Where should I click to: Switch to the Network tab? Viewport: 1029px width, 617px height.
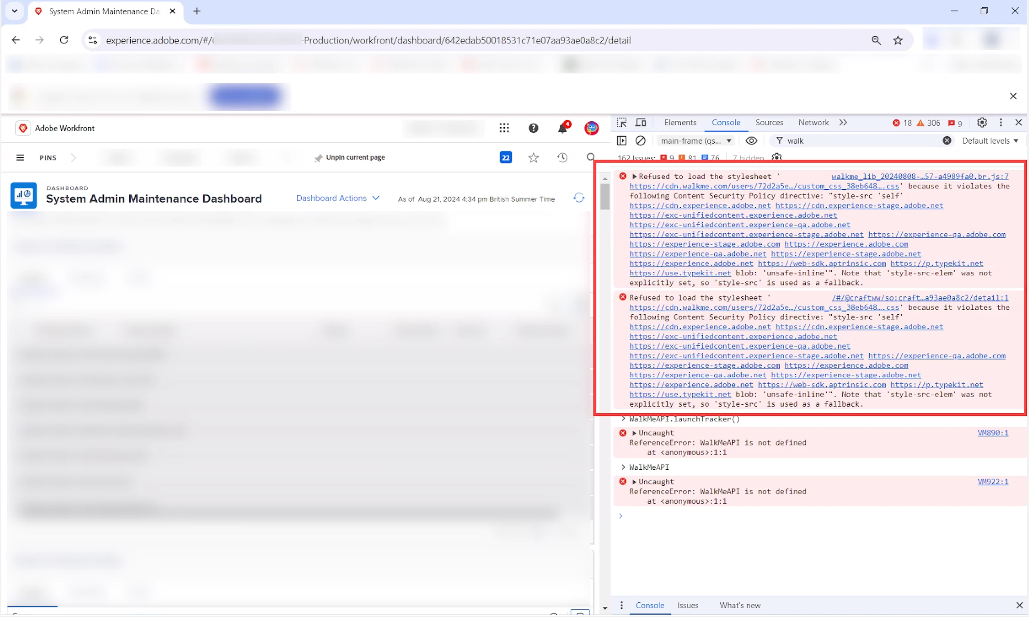813,123
